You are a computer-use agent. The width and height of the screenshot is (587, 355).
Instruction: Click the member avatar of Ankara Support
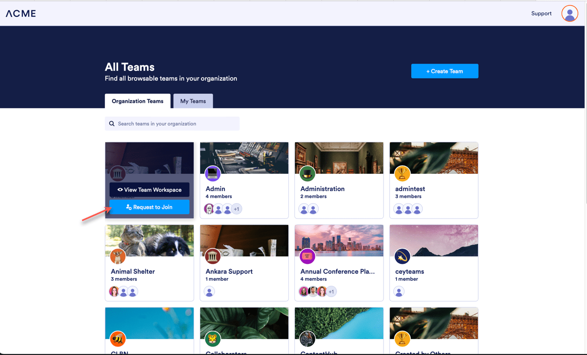point(209,291)
